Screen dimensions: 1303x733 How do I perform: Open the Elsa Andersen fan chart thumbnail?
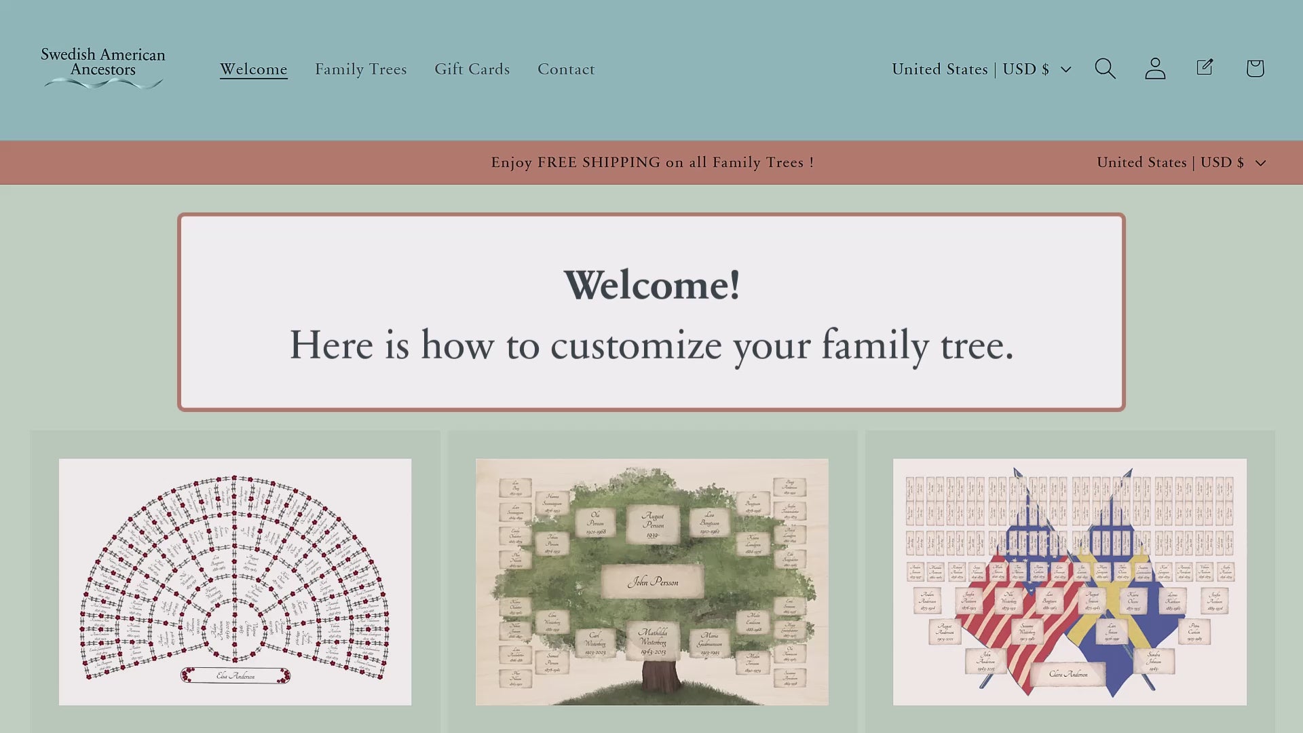pos(235,582)
